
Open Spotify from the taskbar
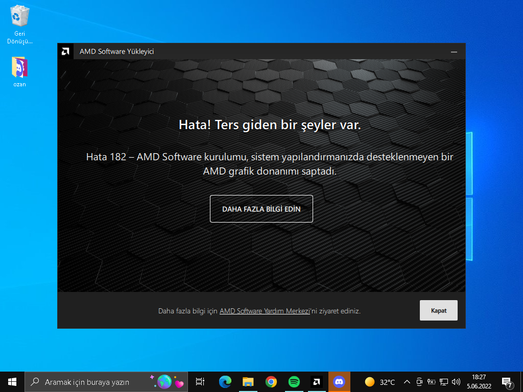tap(294, 382)
